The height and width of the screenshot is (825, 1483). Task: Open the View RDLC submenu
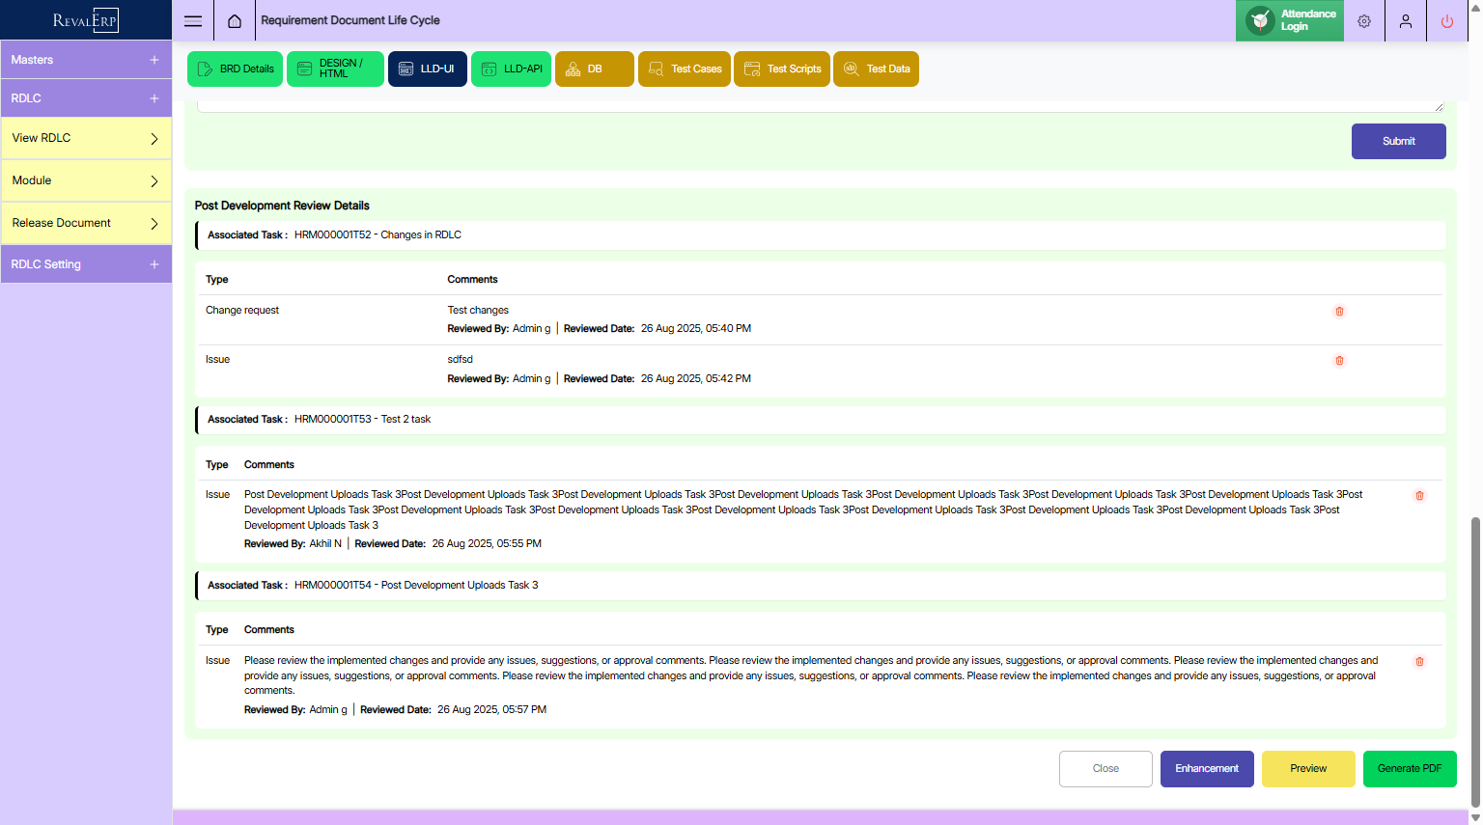(86, 138)
